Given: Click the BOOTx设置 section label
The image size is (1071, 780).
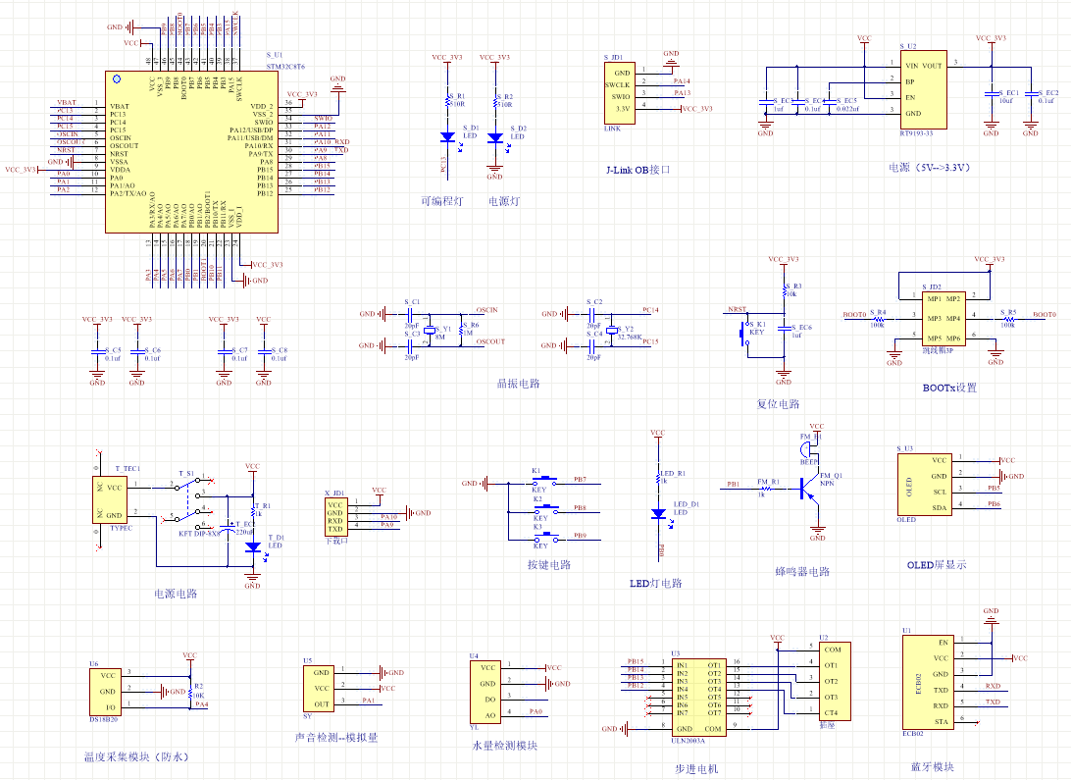Looking at the screenshot, I should click(x=949, y=388).
